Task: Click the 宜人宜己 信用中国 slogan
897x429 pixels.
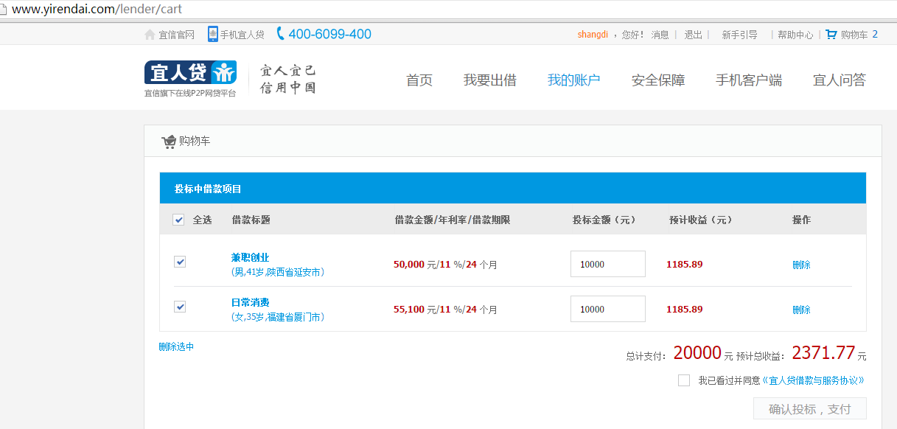Action: pos(288,80)
